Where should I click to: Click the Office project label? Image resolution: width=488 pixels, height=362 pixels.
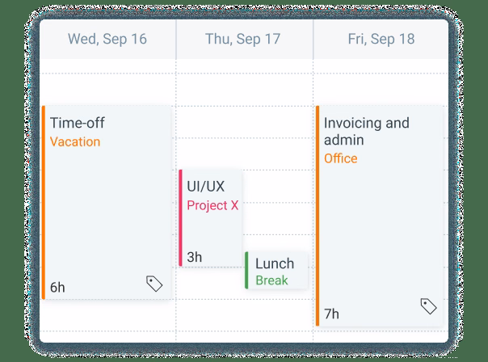tap(340, 158)
